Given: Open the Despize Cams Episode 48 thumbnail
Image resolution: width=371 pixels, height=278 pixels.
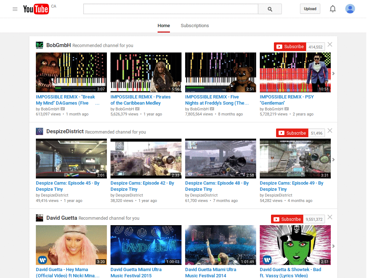Looking at the screenshot, I should tap(221, 159).
